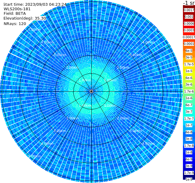This screenshot has height=183, width=195.
Task: Select the 1e-9 colorbar minimum label
Action: (x=189, y=179)
